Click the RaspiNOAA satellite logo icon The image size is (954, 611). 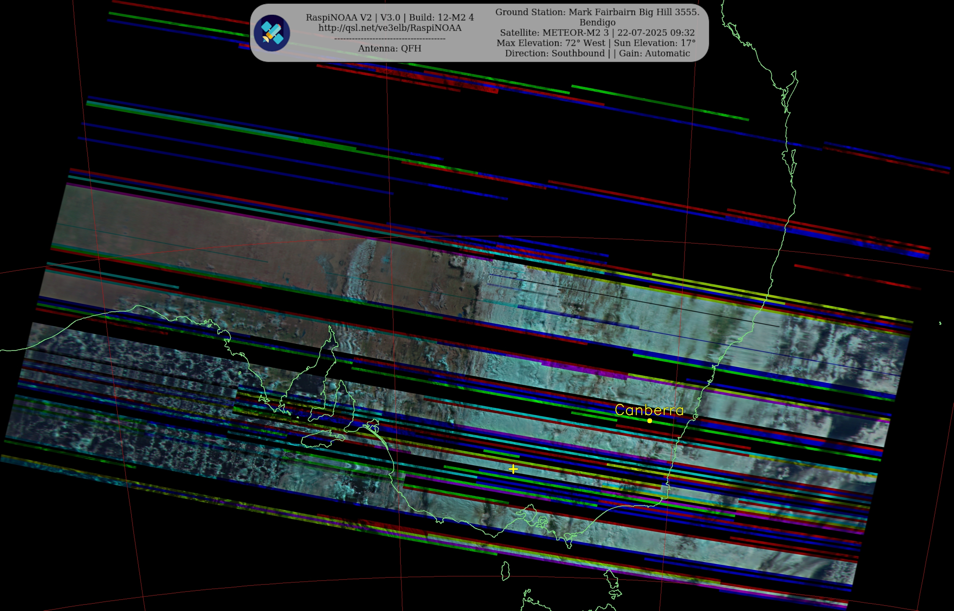pyautogui.click(x=272, y=33)
